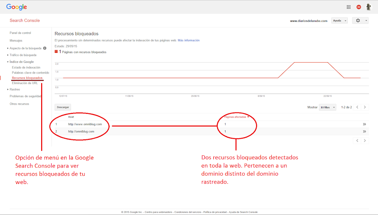Click the www.diariosdelanube.com site link
The width and height of the screenshot is (378, 215).
(x=309, y=21)
